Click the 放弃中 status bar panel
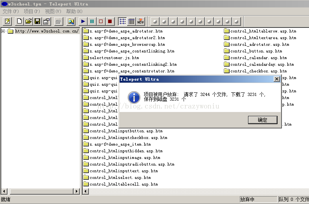This screenshot has width=309, height=204. point(258,199)
